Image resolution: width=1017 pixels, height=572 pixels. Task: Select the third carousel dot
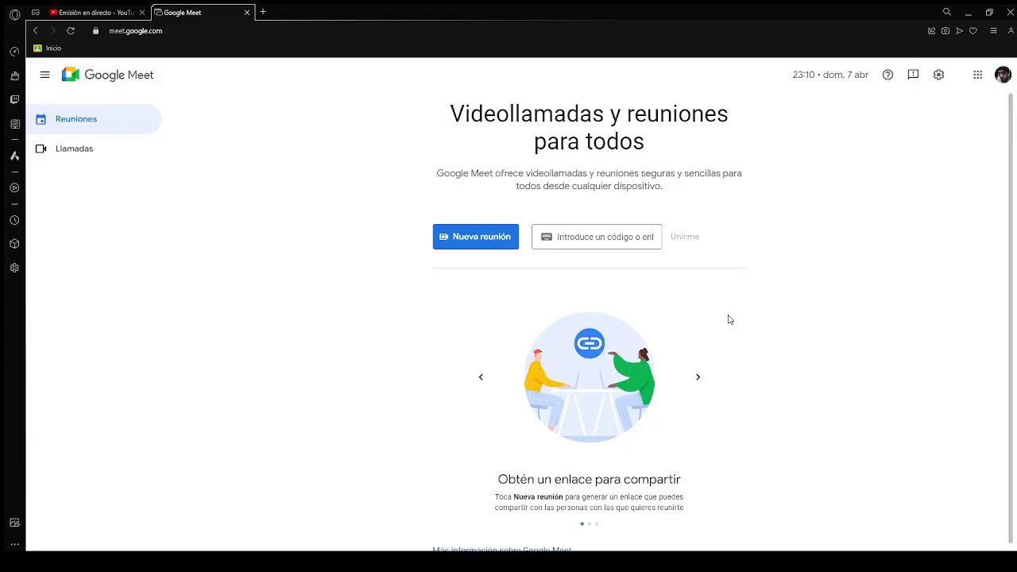coord(597,524)
